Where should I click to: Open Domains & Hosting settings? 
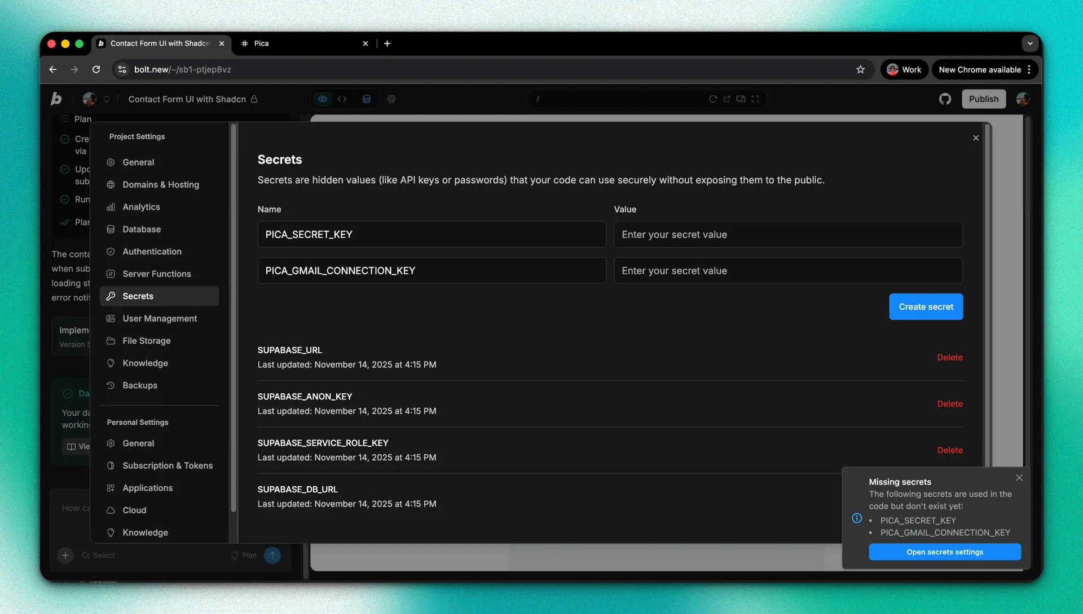pyautogui.click(x=159, y=185)
